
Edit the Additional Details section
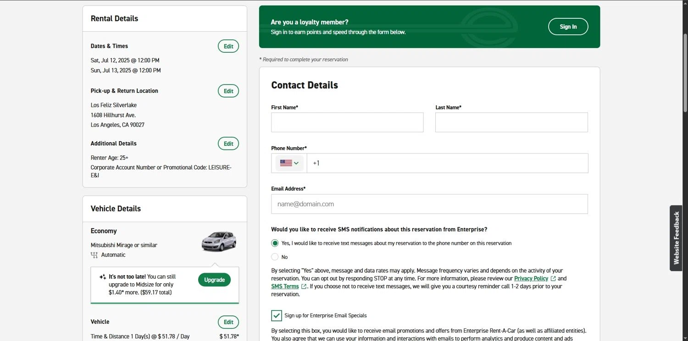tap(228, 143)
